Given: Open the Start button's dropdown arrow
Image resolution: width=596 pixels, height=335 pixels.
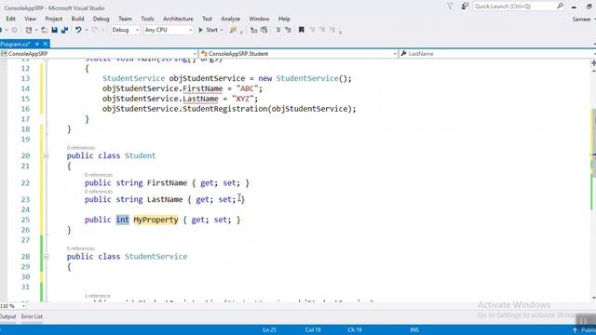Looking at the screenshot, I should pyautogui.click(x=222, y=30).
